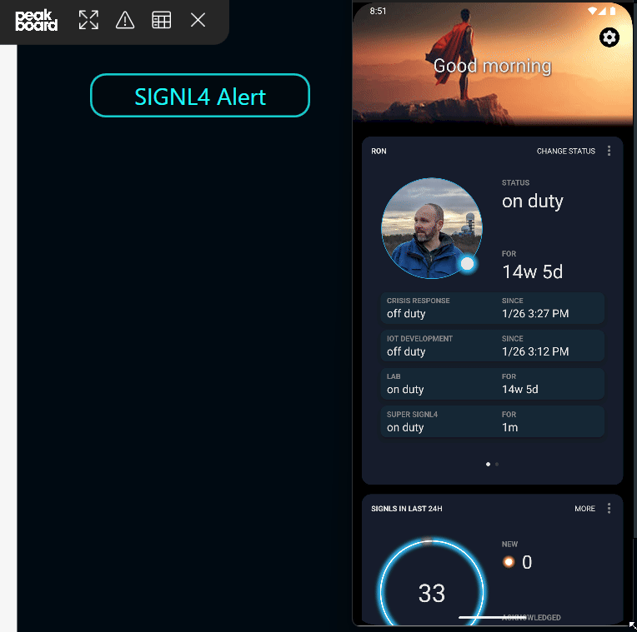Image resolution: width=637 pixels, height=632 pixels.
Task: Tap the 'on duty' status text
Action: coord(532,202)
